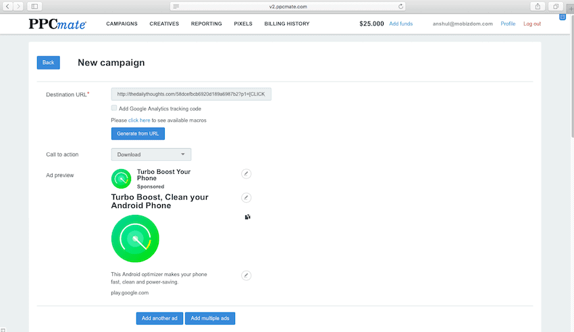Click the Add another ad button
574x332 pixels.
tap(159, 318)
